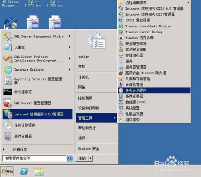Expand 所有程序 all programs list

pyautogui.click(x=20, y=149)
